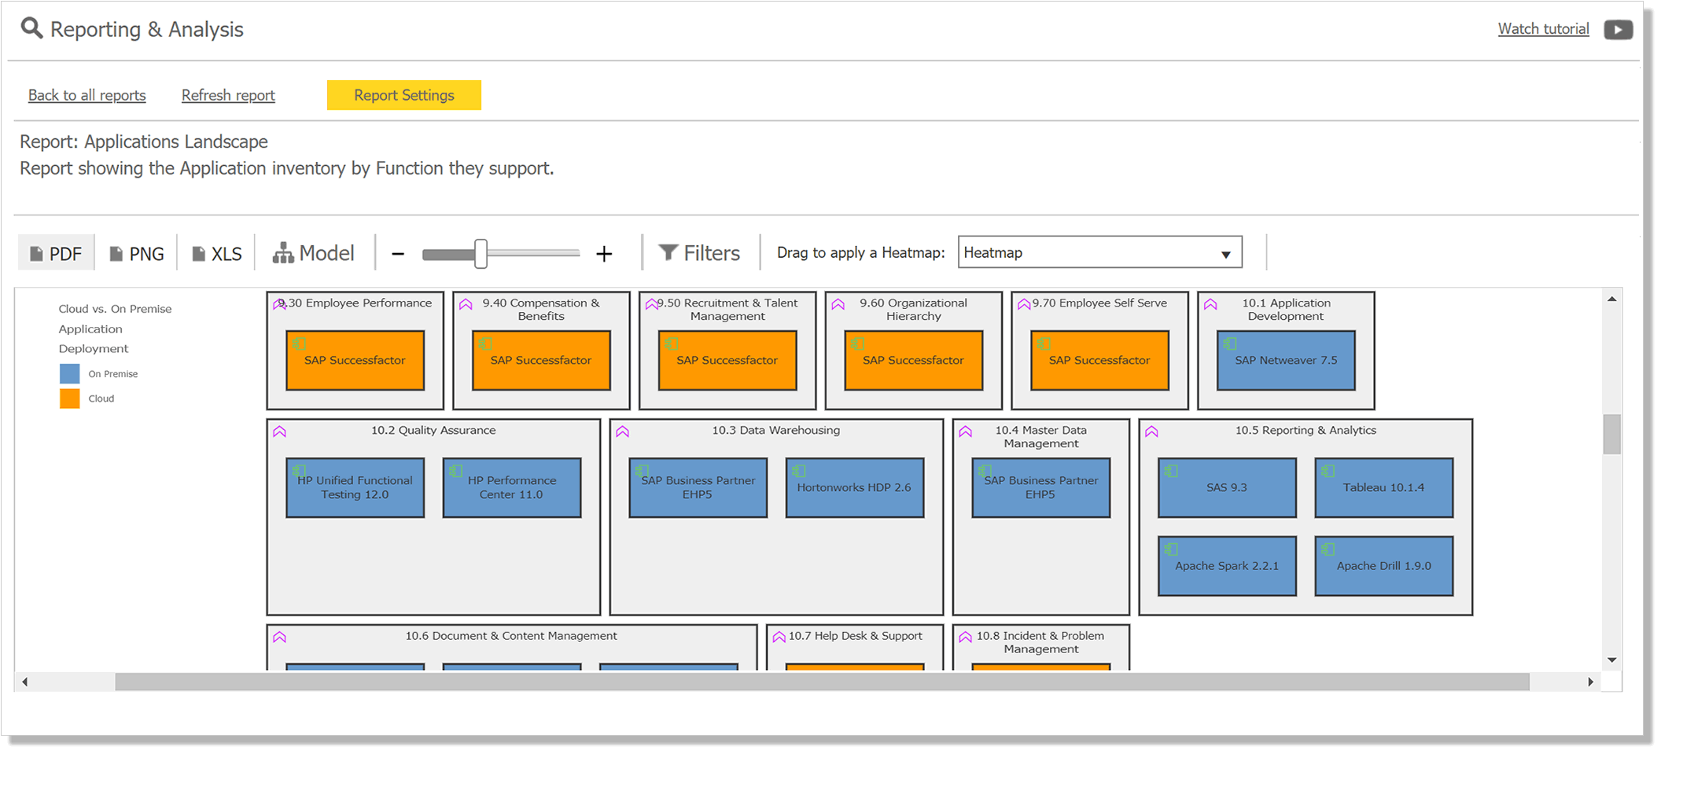Select the SAP Netweaver 7.5 application
Screen dimensions: 1683x786
[1286, 361]
